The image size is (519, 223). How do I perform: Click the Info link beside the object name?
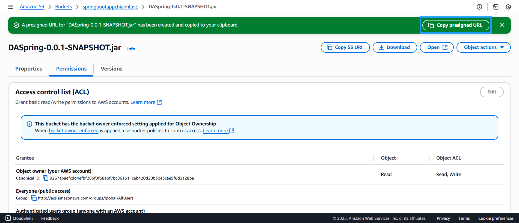131,49
